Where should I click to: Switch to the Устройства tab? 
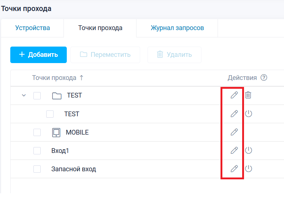[x=33, y=28]
